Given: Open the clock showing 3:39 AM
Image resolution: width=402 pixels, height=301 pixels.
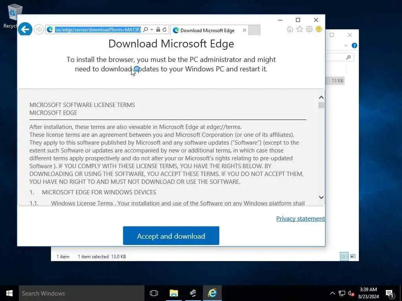Looking at the screenshot, I should click(368, 293).
